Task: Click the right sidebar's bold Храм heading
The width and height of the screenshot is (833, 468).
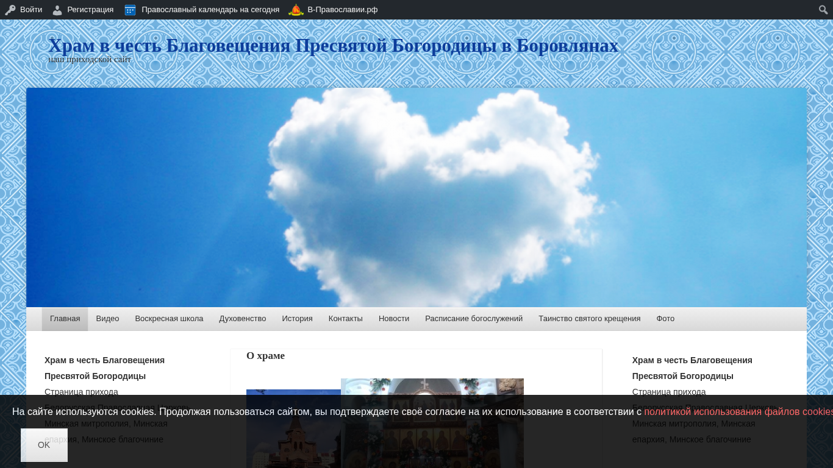Action: [x=692, y=368]
